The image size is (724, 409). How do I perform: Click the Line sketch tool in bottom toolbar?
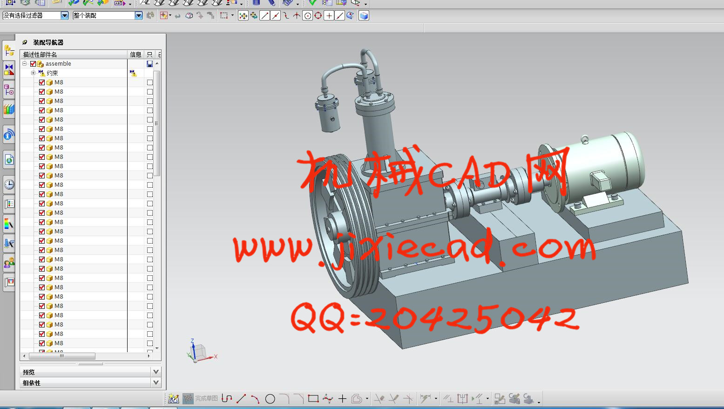(241, 399)
